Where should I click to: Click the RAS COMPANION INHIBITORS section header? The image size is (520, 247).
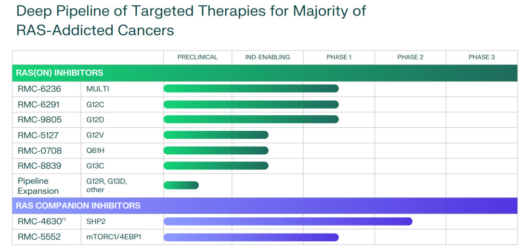tap(78, 206)
